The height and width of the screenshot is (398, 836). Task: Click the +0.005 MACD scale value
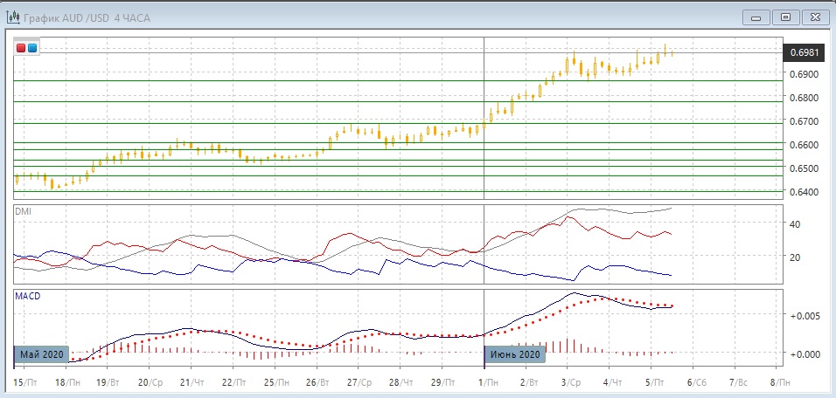click(x=804, y=316)
